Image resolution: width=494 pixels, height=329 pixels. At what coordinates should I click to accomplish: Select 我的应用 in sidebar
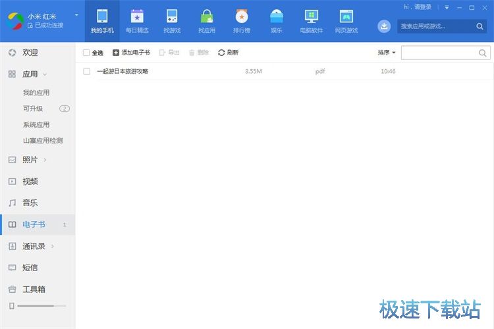pyautogui.click(x=36, y=93)
